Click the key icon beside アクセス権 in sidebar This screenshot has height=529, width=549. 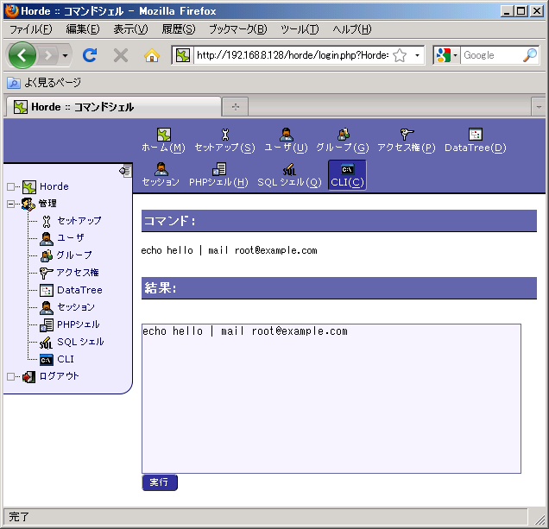pos(47,273)
